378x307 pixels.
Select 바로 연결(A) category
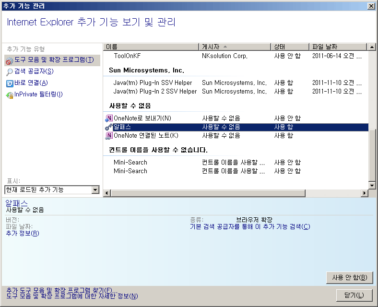[31, 83]
